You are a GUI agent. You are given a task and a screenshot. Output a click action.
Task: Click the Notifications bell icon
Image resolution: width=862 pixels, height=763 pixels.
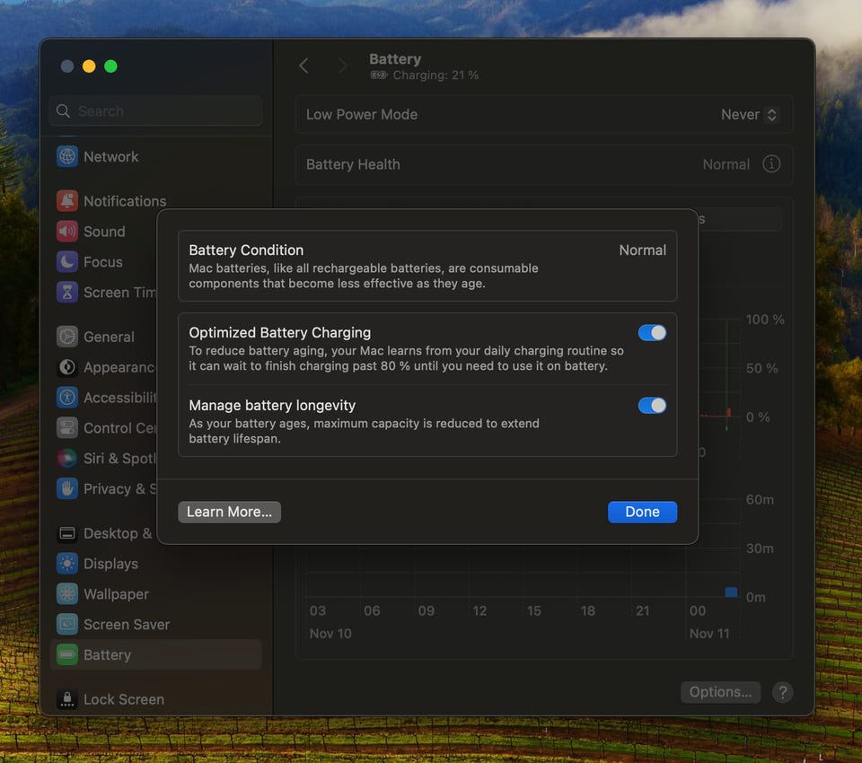point(67,201)
